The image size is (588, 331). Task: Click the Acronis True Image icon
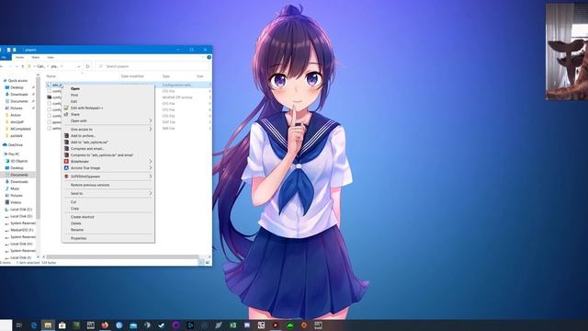point(66,168)
